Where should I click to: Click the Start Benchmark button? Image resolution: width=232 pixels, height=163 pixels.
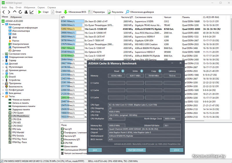coord(136,150)
